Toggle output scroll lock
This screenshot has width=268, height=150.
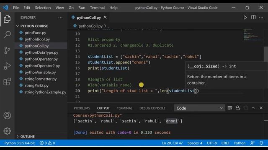237,108
